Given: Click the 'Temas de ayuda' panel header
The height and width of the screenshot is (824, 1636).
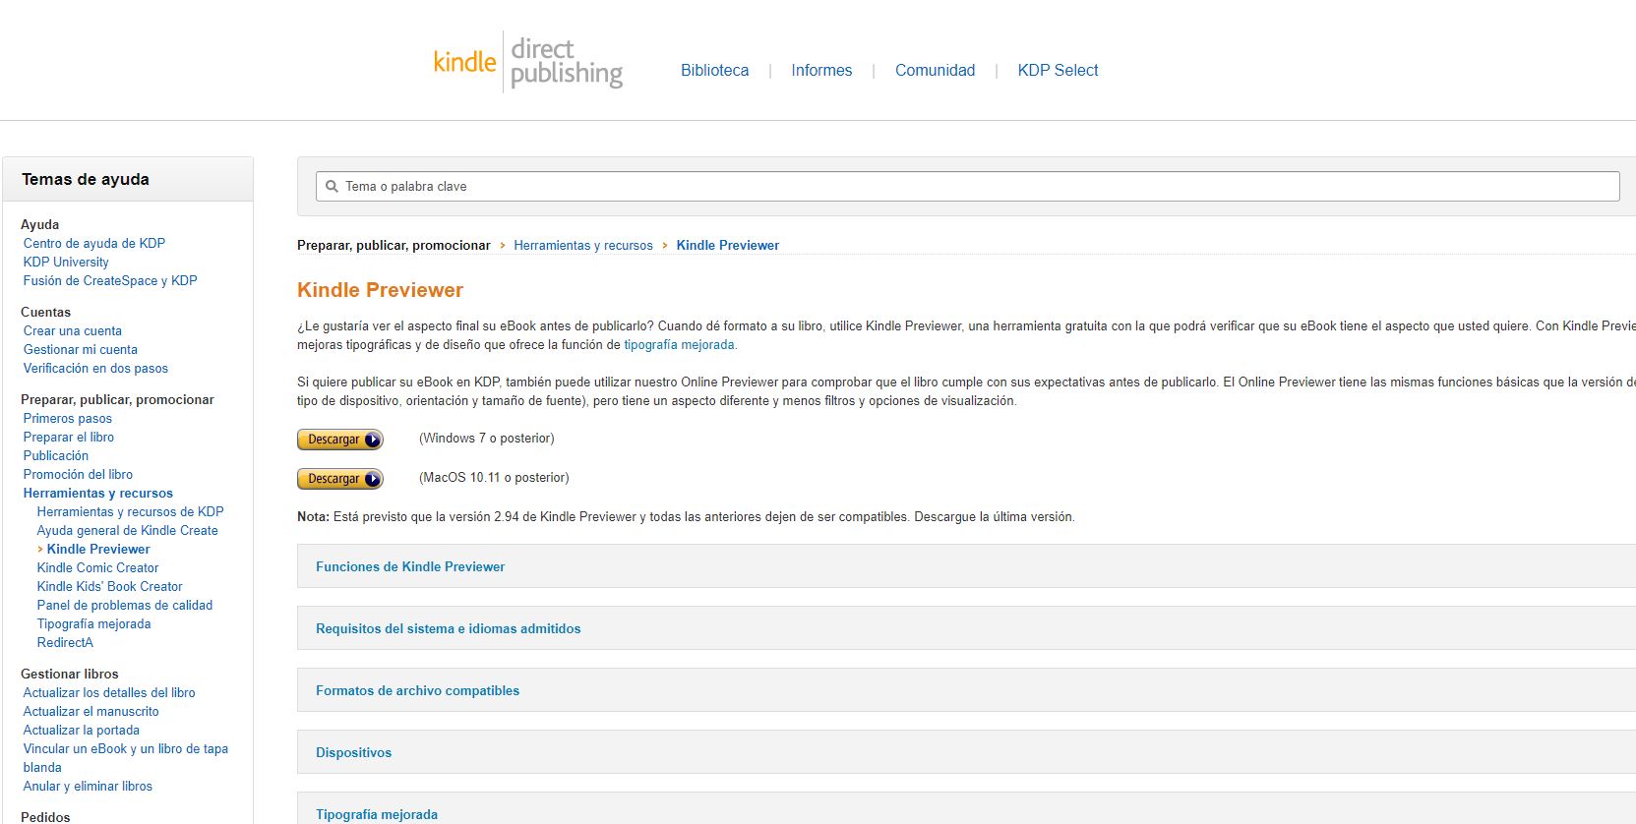Looking at the screenshot, I should [128, 179].
